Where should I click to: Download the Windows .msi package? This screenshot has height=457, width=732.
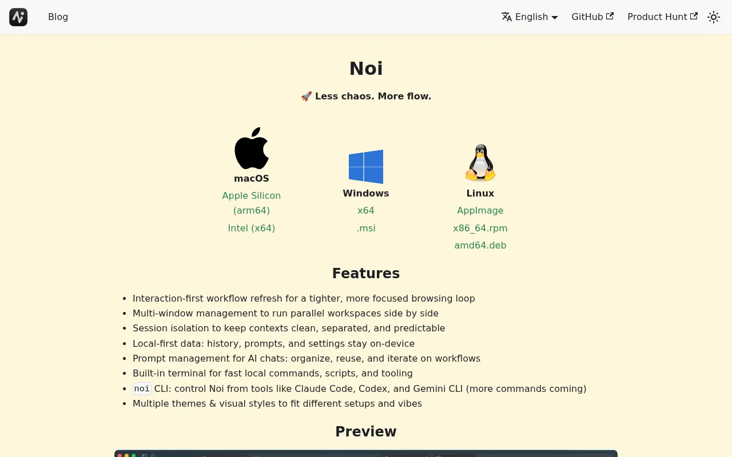coord(366,228)
